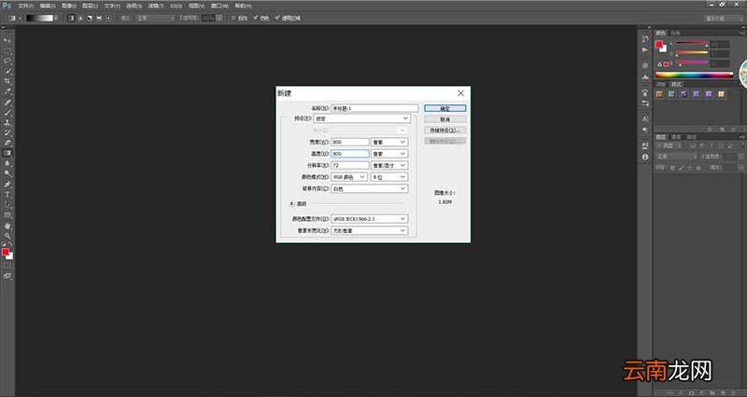Open the collapsed Character panel icon
This screenshot has width=747, height=397.
click(645, 118)
